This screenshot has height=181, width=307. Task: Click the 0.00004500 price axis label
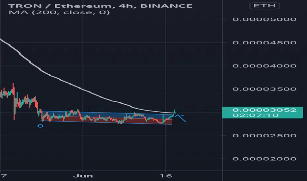(265, 42)
